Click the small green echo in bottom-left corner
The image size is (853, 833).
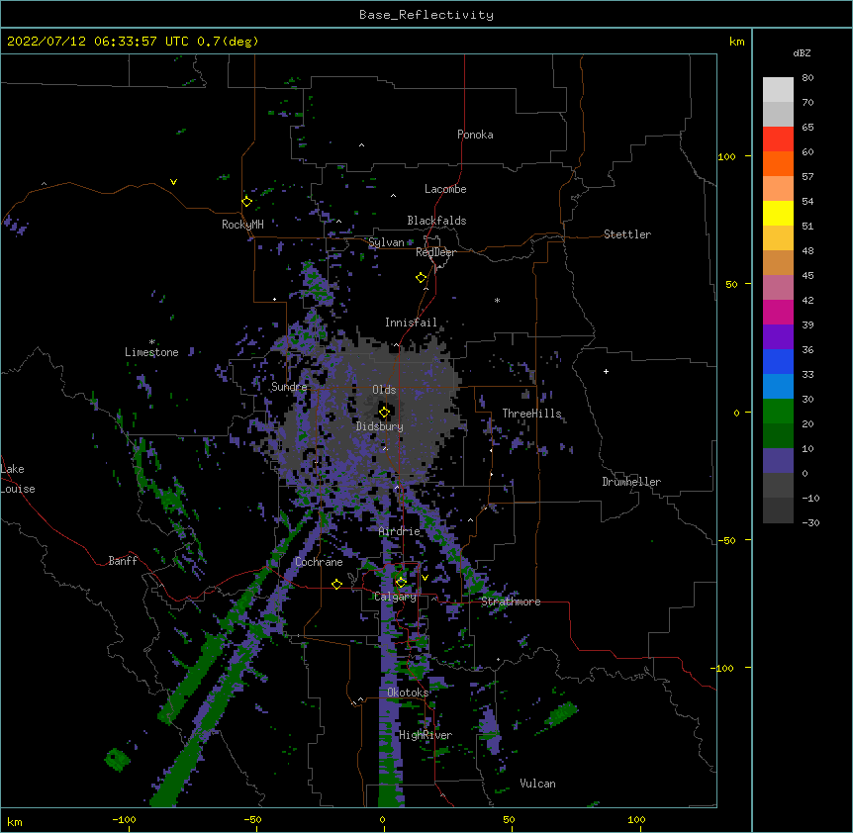(x=117, y=760)
